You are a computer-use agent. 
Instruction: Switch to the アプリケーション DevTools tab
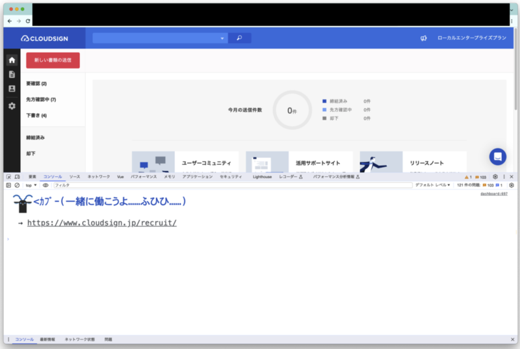click(198, 177)
